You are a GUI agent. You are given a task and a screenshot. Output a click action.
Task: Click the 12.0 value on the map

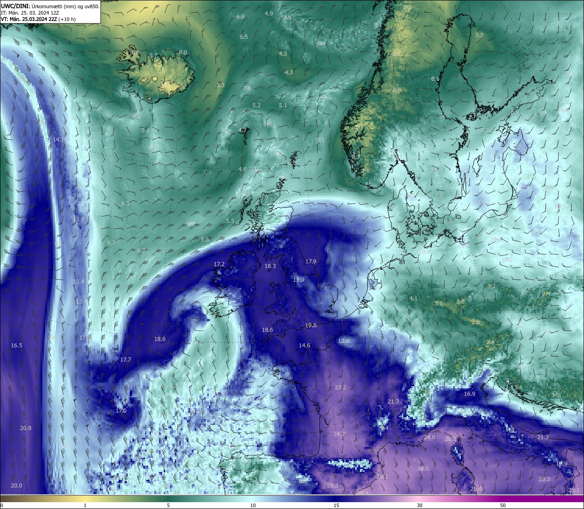click(344, 341)
